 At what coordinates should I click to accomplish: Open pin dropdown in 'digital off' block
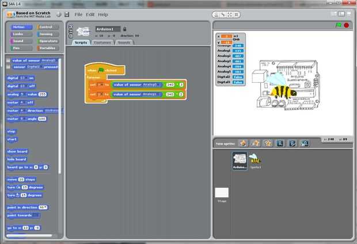24,86
